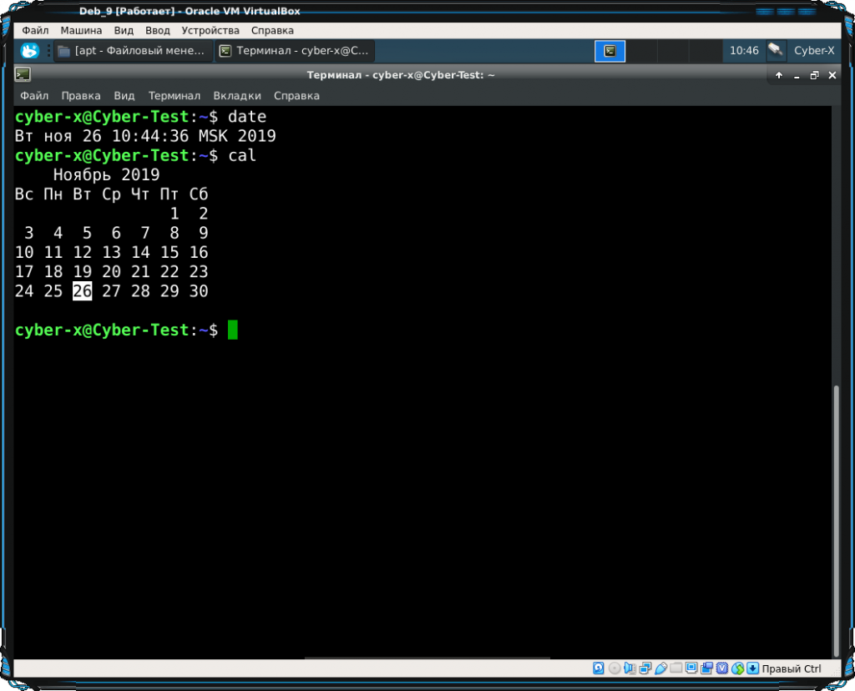Open terminal Правка menu
The width and height of the screenshot is (855, 691).
[x=81, y=96]
